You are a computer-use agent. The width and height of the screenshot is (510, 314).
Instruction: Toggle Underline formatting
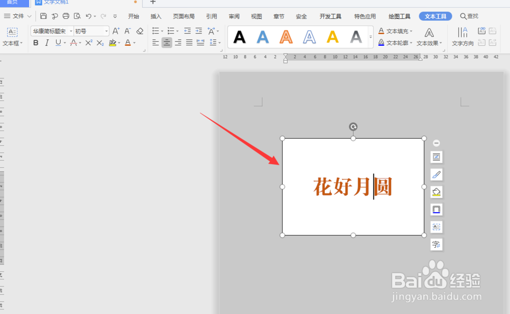(58, 43)
